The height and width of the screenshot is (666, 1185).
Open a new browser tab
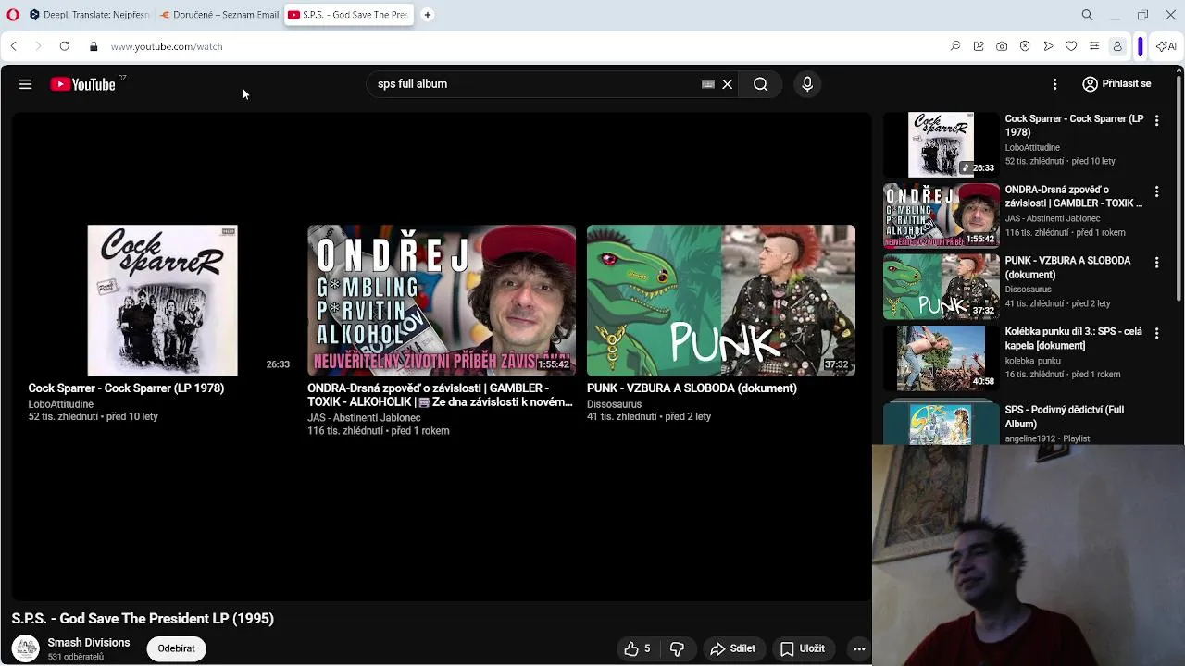point(428,15)
